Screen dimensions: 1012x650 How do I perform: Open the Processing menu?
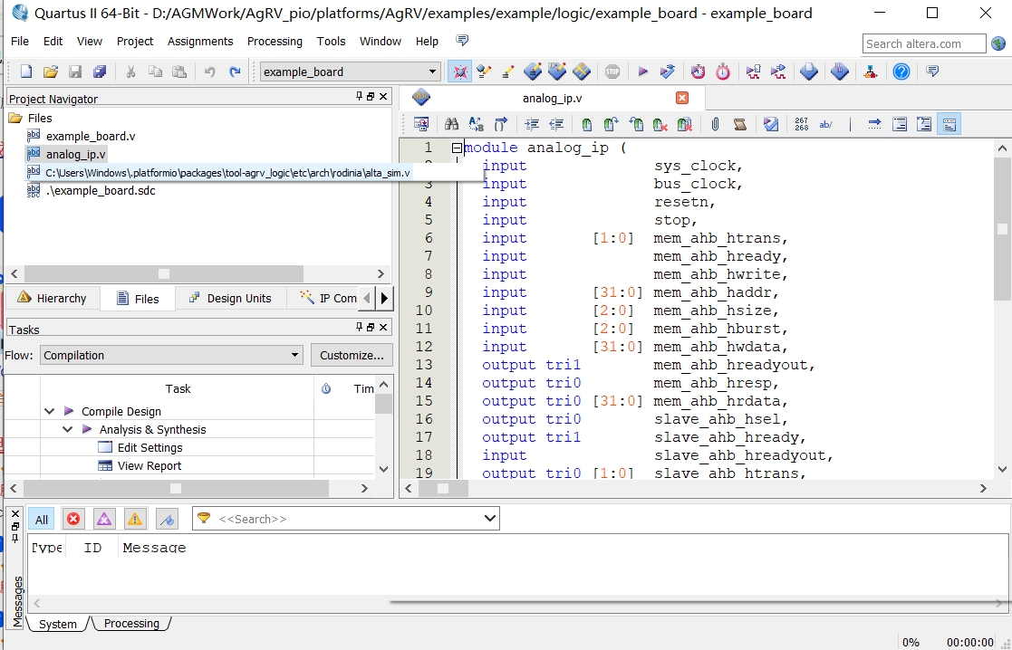pos(275,42)
